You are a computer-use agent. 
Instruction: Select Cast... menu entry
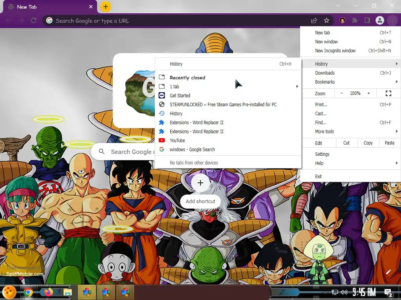tap(350, 114)
